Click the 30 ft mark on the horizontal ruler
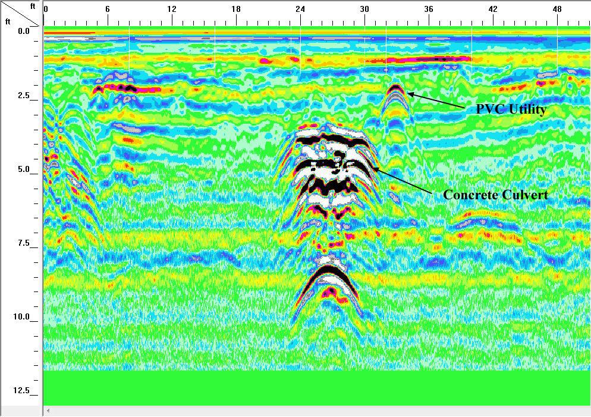591x417 pixels. 364,9
